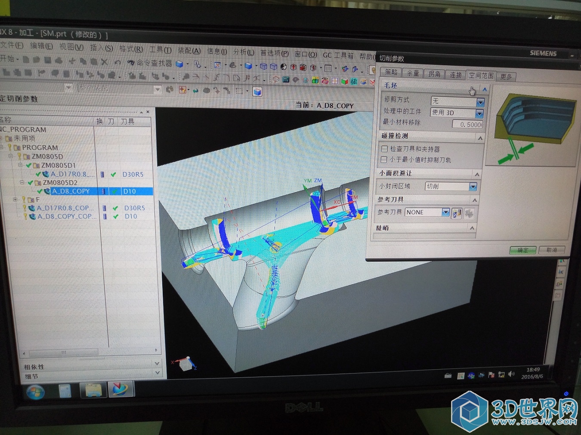Click the volume speaker tray icon
581x435 pixels.
(x=511, y=374)
